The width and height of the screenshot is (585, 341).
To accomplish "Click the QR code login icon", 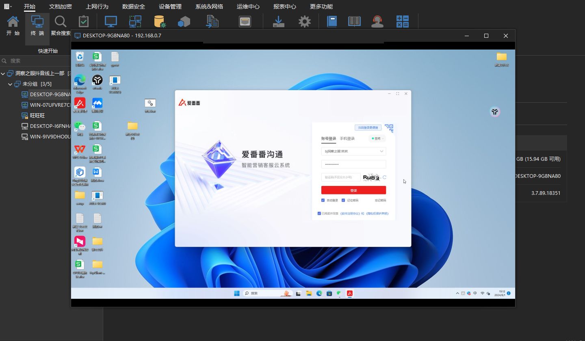I will coord(389,128).
